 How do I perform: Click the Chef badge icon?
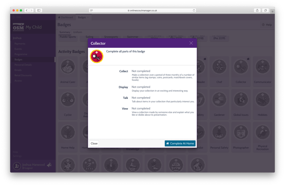pyautogui.click(x=219, y=68)
